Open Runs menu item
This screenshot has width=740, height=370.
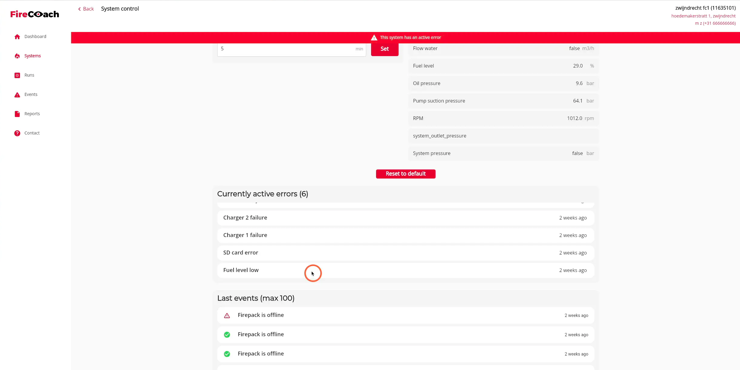(29, 75)
